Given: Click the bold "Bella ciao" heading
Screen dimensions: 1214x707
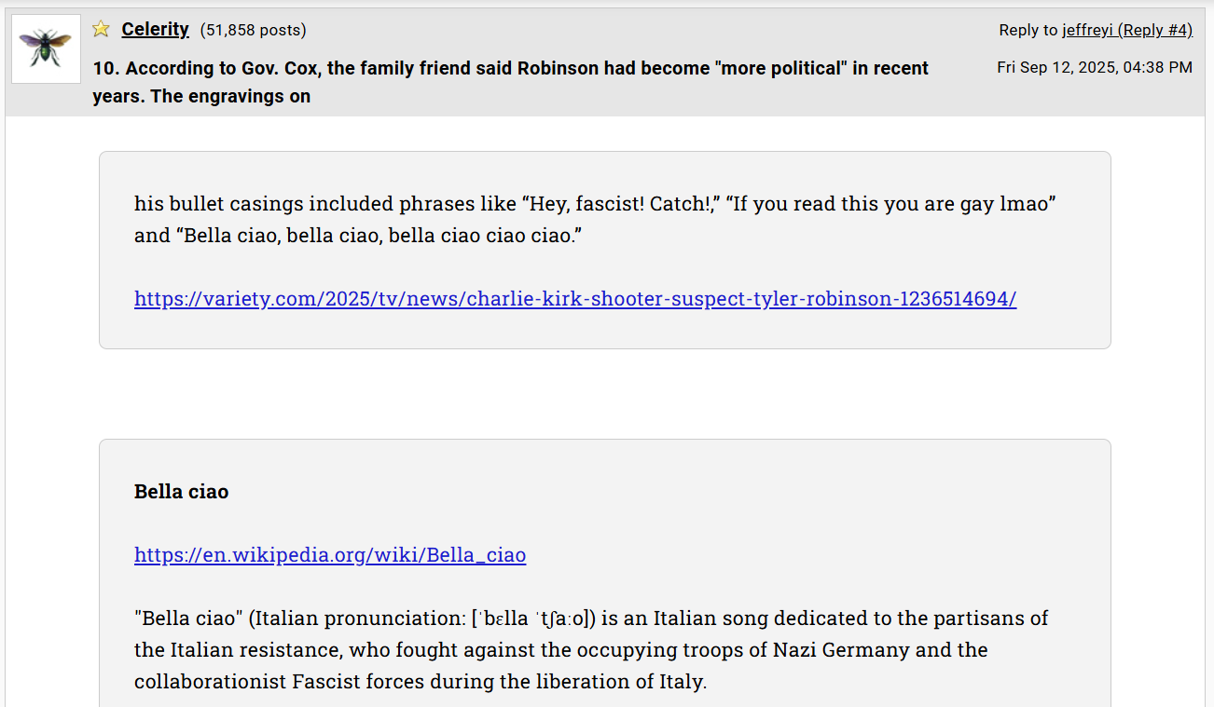Looking at the screenshot, I should [181, 491].
